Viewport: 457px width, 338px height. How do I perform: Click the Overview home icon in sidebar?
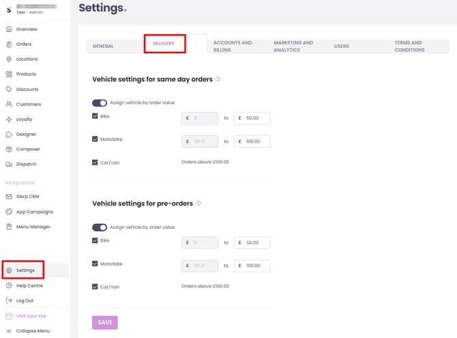tap(9, 29)
